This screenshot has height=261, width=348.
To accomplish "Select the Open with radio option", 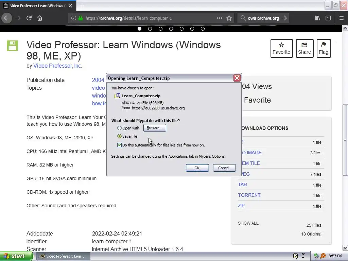I will (x=119, y=128).
